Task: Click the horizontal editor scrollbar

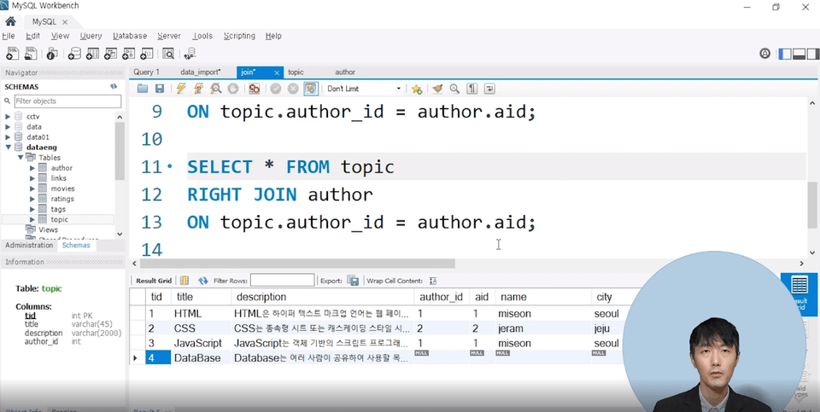Action: click(297, 264)
